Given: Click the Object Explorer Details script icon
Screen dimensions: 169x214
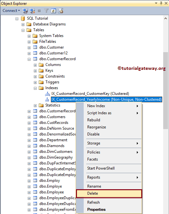Looking at the screenshot, I should (61, 11).
